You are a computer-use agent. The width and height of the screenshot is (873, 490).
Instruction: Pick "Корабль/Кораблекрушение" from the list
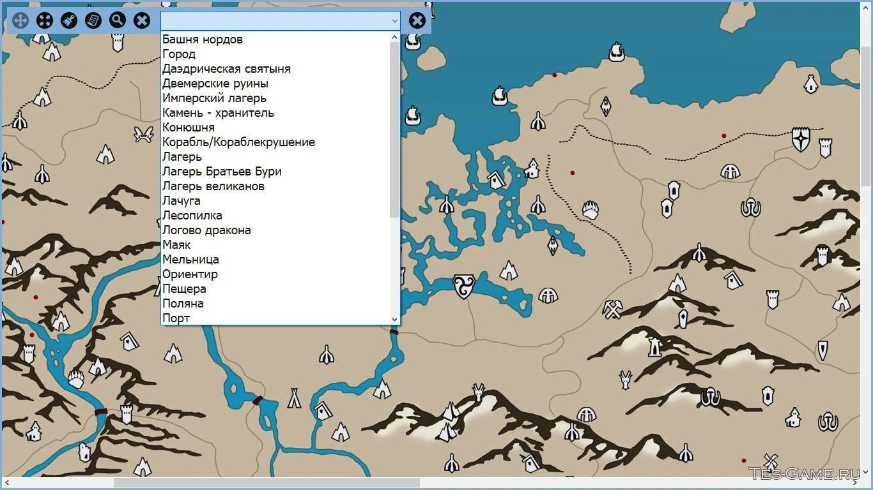[x=238, y=142]
